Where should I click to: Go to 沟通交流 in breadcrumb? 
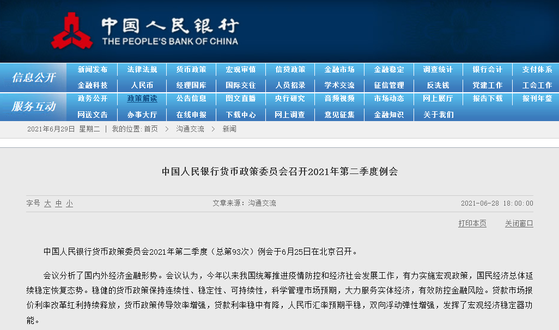click(190, 129)
